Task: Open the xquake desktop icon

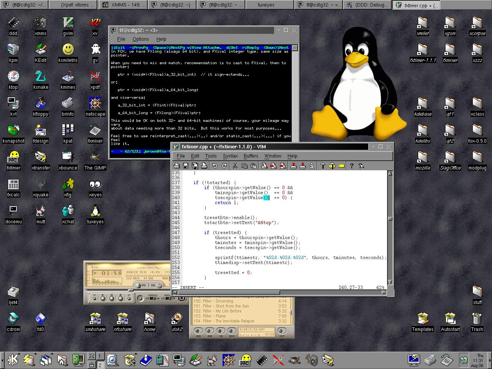Action: pyautogui.click(x=41, y=187)
